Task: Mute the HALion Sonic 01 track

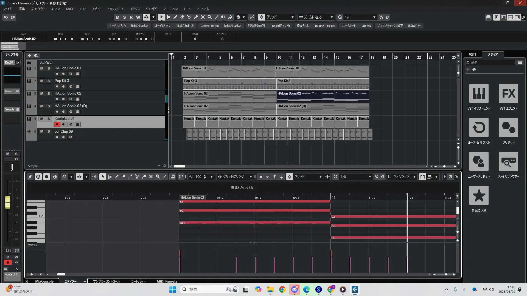Action: coord(42,68)
